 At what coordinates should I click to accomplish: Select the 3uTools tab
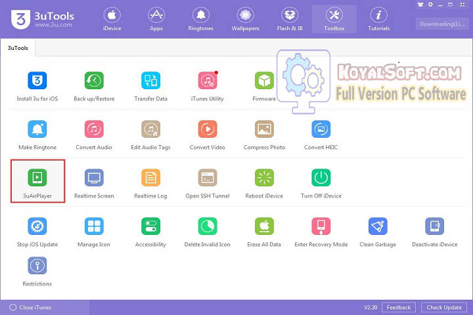[18, 48]
